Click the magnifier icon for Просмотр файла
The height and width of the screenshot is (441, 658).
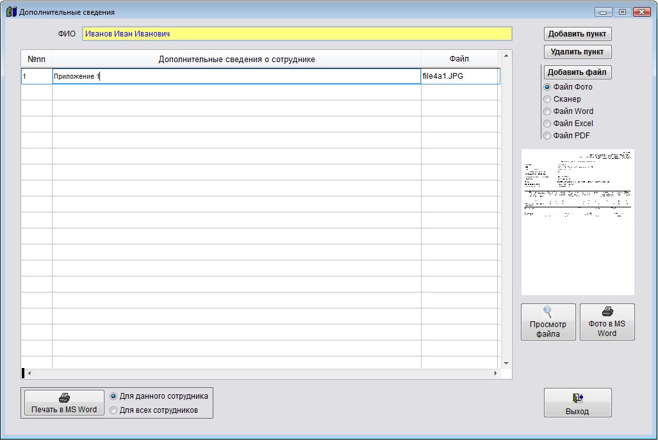click(548, 312)
